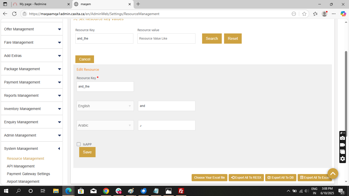
Task: Enable the IsAPP checkbox
Action: tap(79, 144)
